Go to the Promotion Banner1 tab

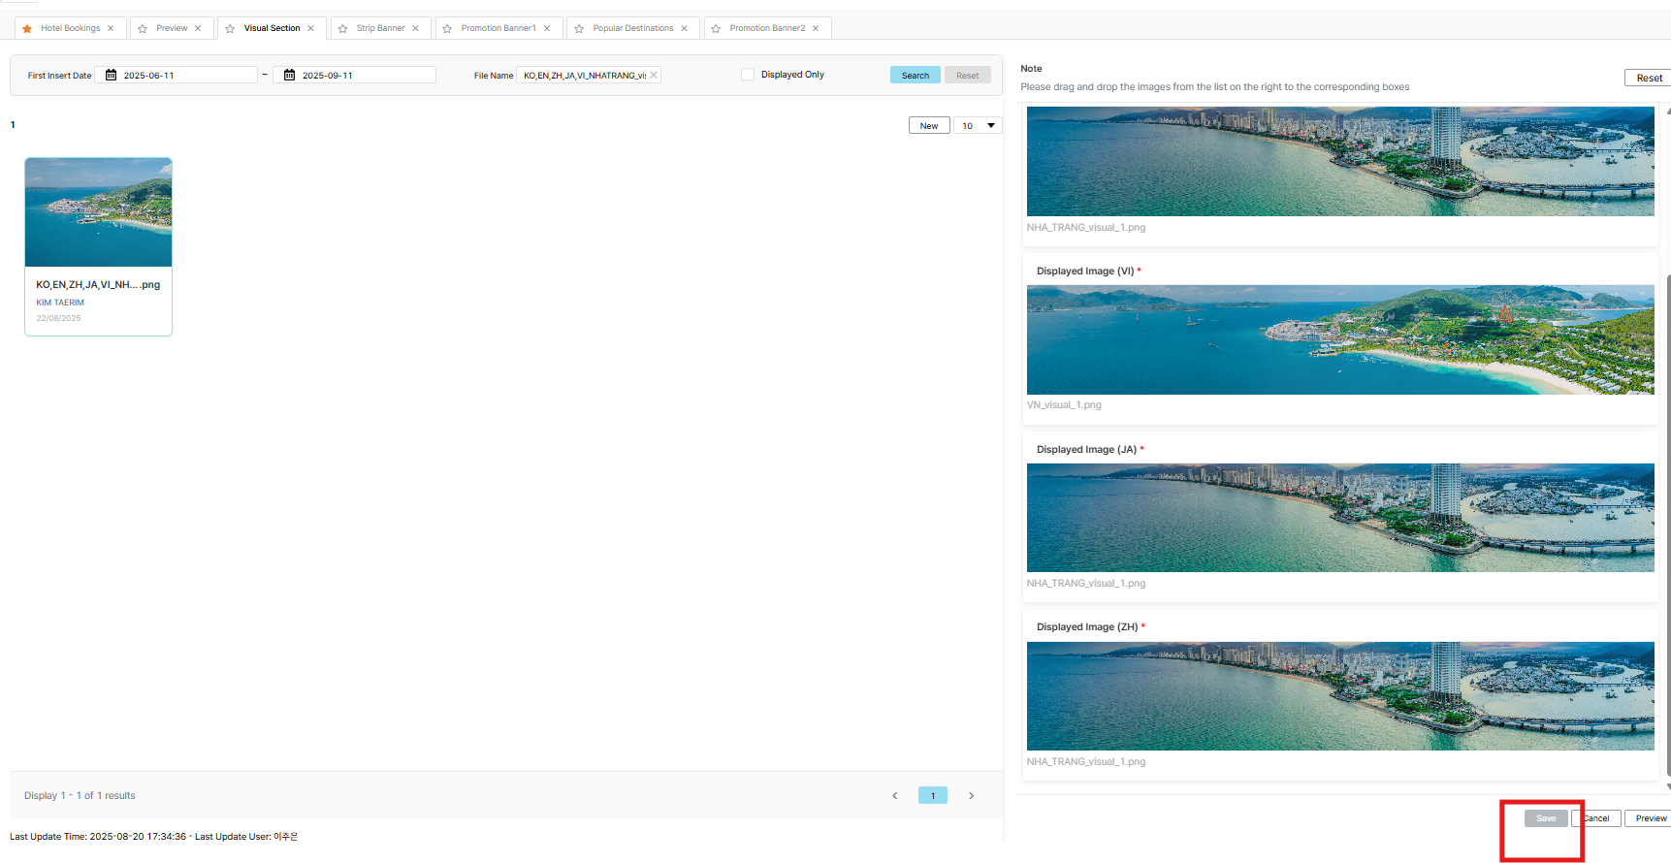click(498, 28)
